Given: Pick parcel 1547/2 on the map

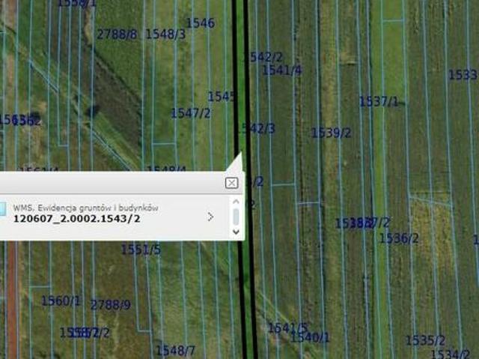Looking at the screenshot, I should coord(191,113).
